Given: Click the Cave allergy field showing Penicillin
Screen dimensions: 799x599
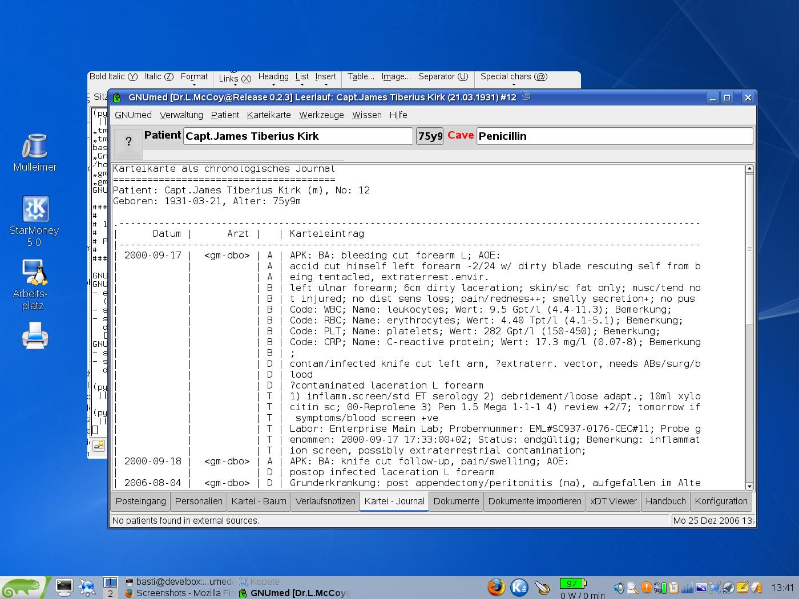Looking at the screenshot, I should (615, 136).
